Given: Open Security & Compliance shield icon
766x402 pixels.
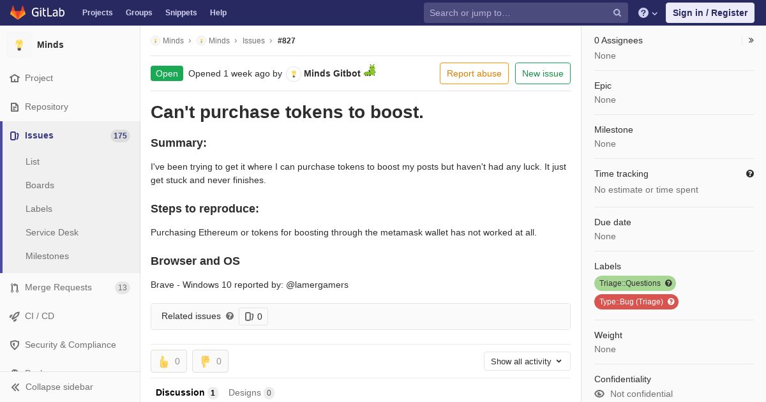Looking at the screenshot, I should (15, 345).
